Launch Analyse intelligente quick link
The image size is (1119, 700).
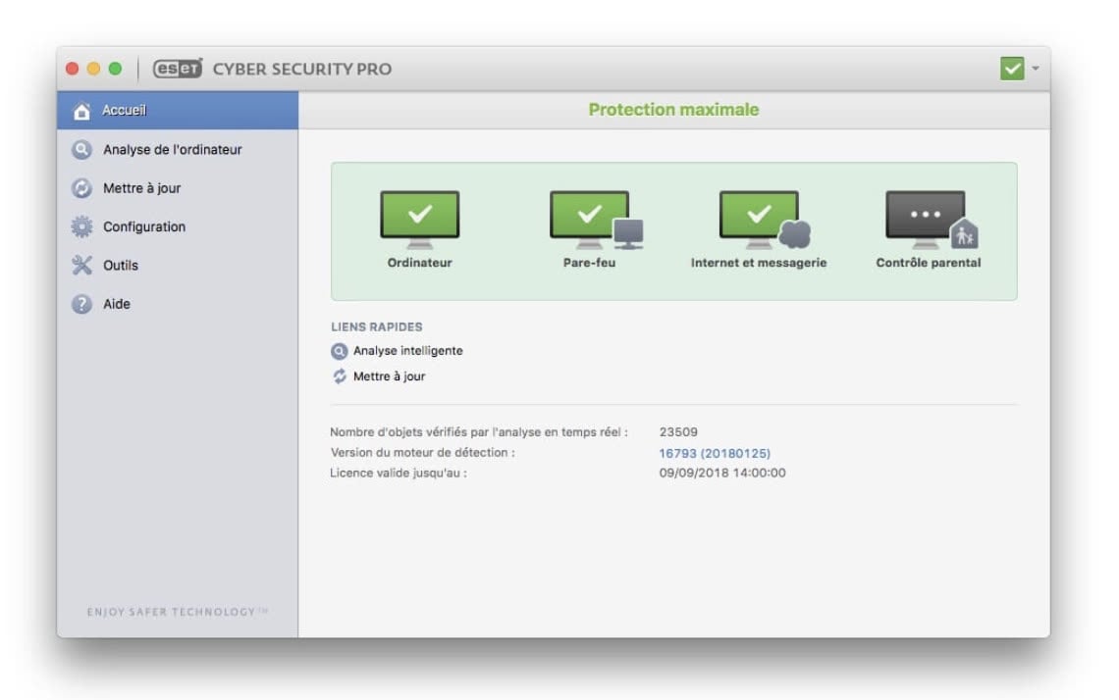(407, 351)
